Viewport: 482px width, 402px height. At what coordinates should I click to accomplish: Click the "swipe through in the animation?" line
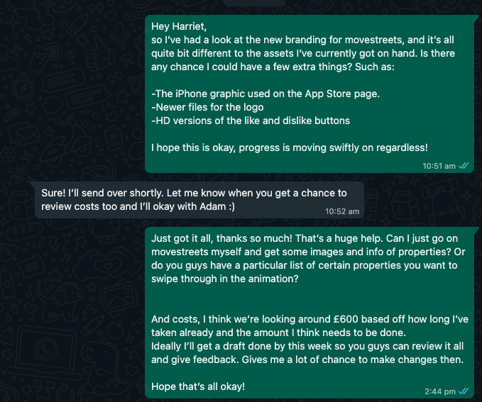(x=225, y=279)
